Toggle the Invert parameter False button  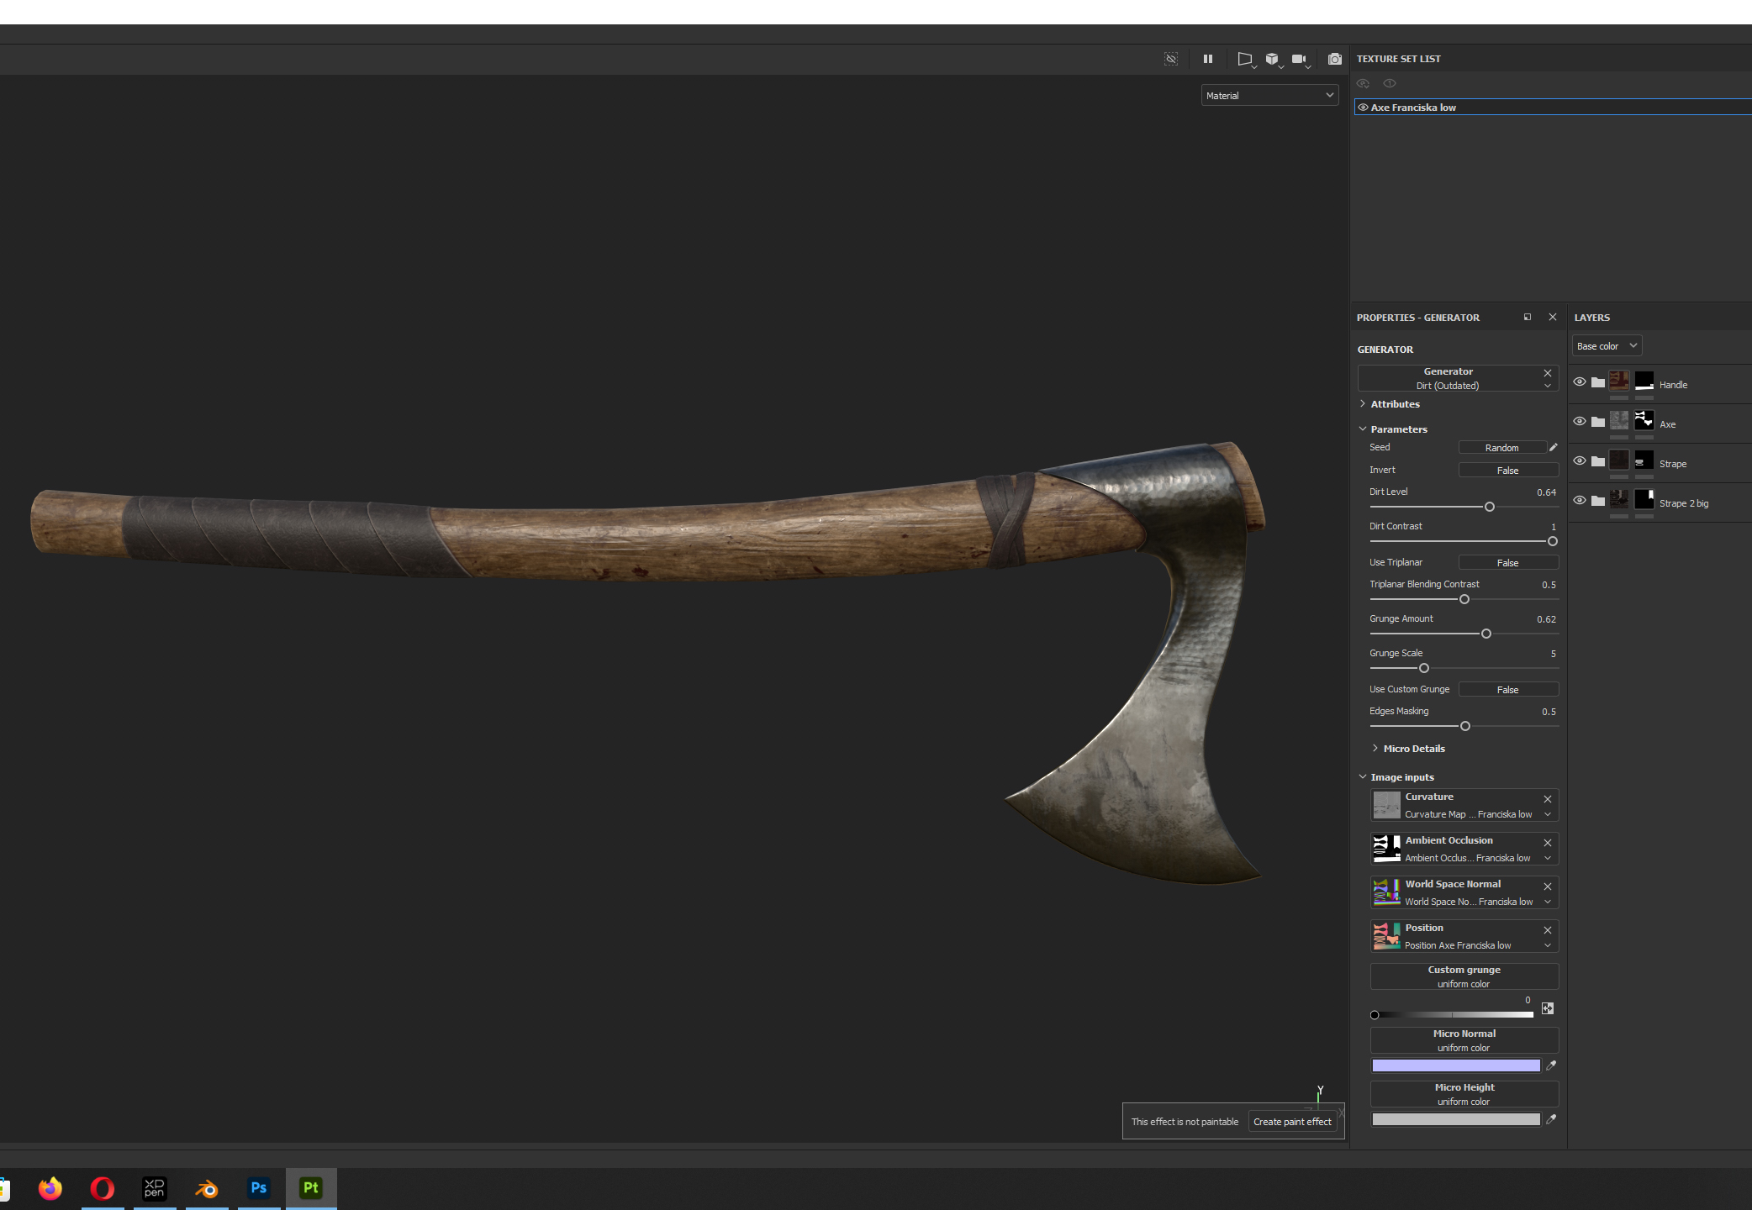tap(1507, 471)
